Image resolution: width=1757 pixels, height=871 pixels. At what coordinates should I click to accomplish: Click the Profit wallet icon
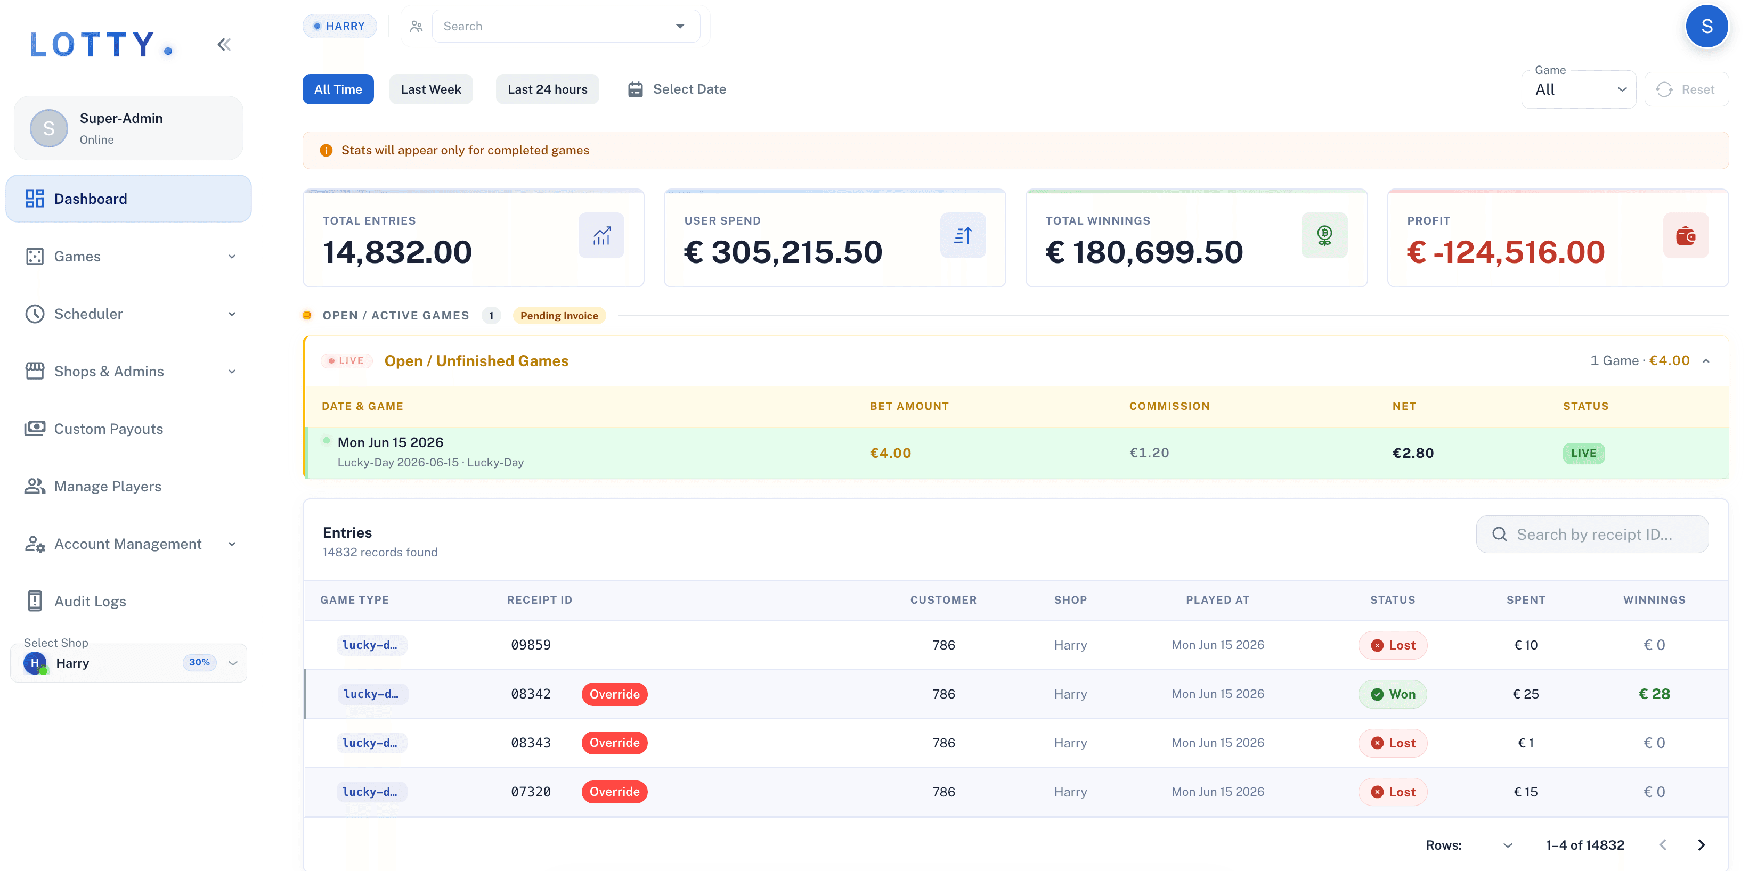click(x=1686, y=236)
